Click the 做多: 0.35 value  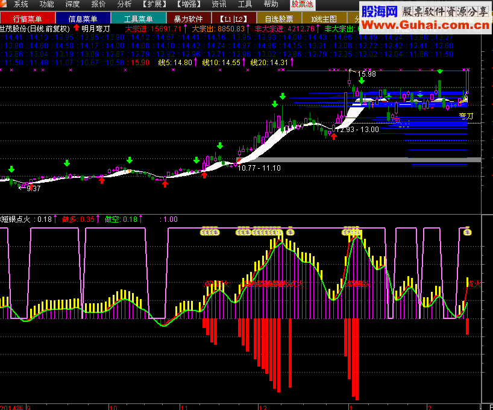pos(78,219)
